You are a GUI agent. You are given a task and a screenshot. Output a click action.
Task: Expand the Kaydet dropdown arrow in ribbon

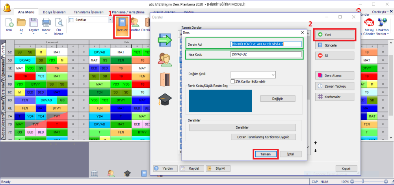pyautogui.click(x=33, y=34)
